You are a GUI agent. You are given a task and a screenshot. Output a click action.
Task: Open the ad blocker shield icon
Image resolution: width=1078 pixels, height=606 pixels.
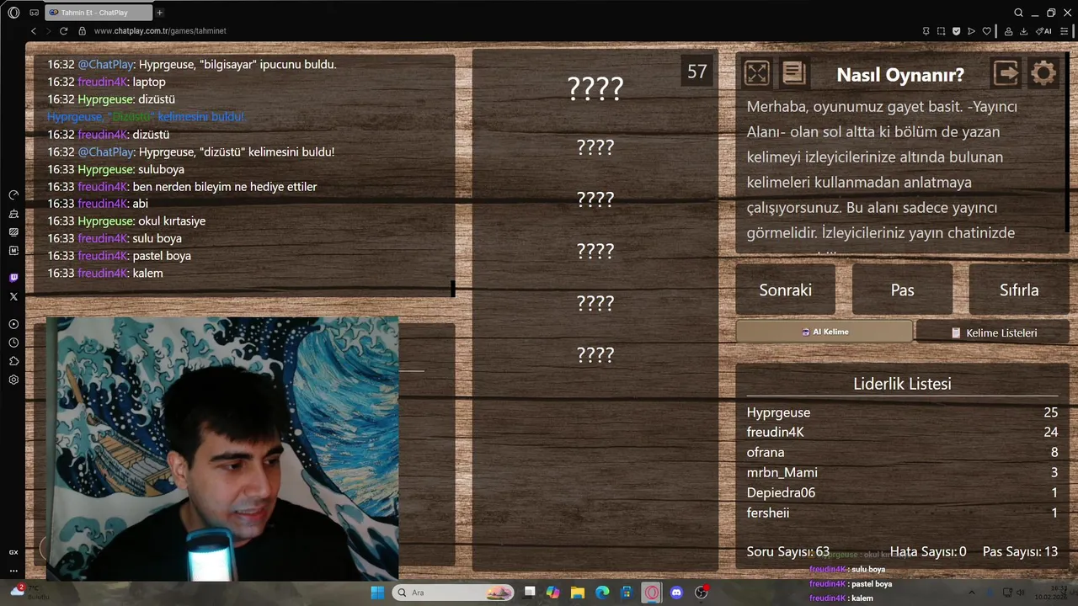pos(957,31)
